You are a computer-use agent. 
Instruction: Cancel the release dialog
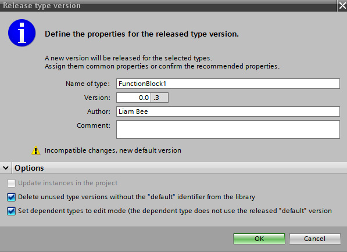314,239
